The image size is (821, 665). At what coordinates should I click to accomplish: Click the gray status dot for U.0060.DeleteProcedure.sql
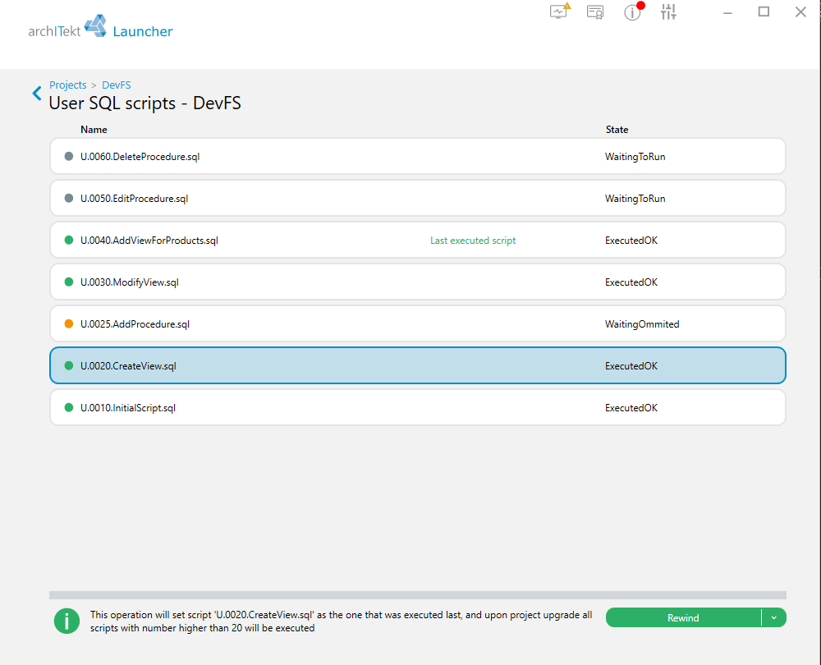pyautogui.click(x=69, y=156)
